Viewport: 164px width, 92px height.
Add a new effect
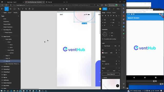(x=119, y=61)
